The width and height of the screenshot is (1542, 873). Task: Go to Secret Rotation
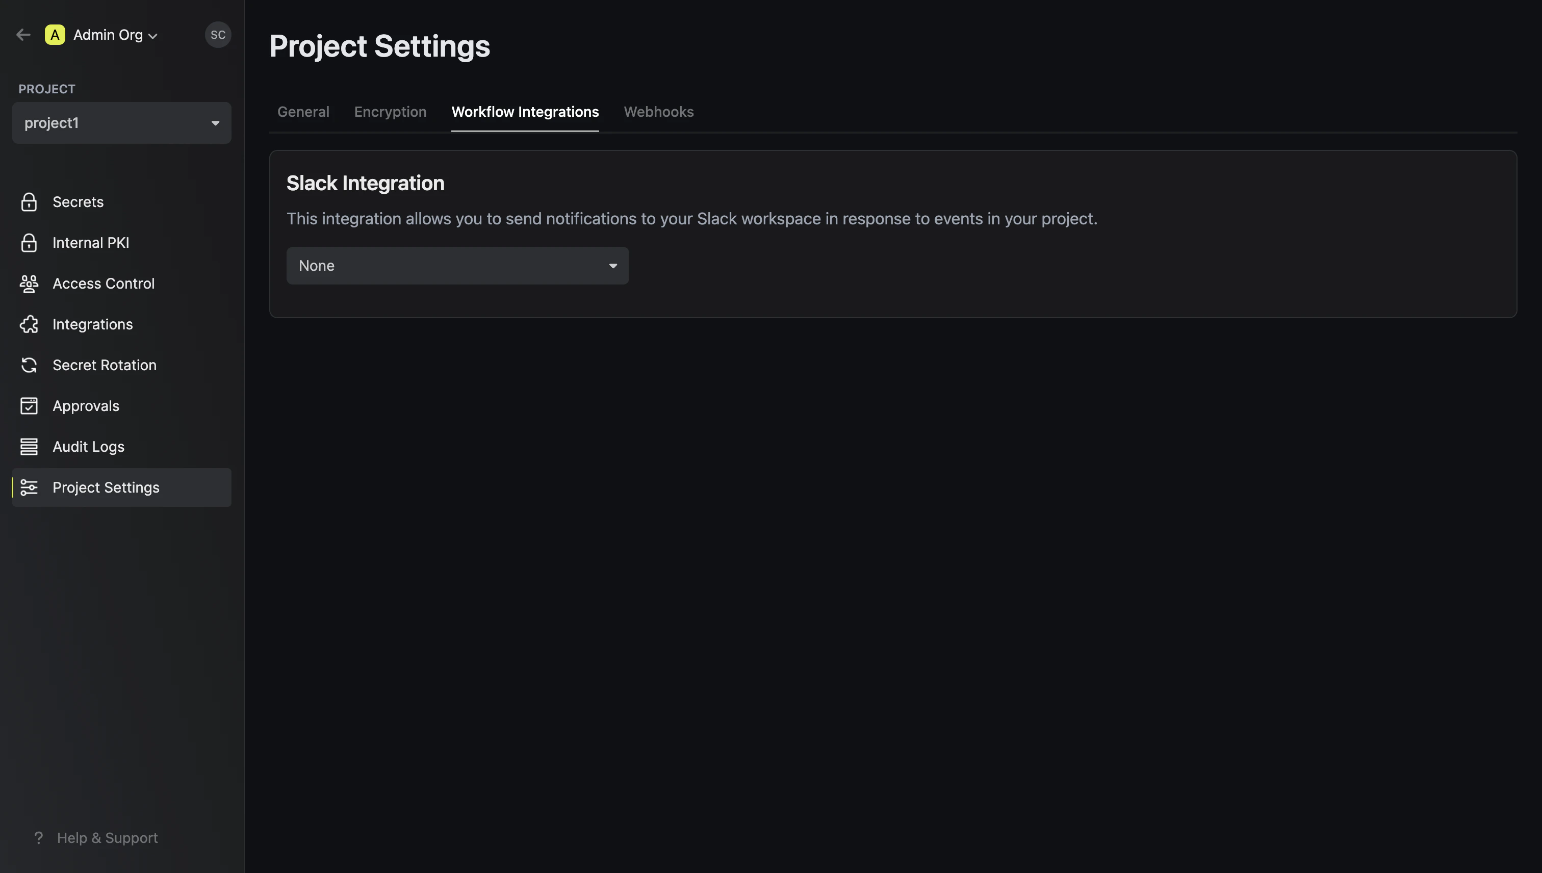pos(122,365)
